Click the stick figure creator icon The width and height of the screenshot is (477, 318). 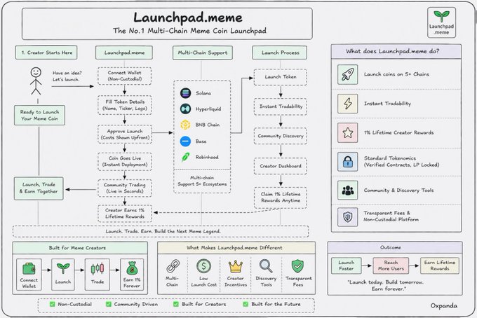(36, 81)
